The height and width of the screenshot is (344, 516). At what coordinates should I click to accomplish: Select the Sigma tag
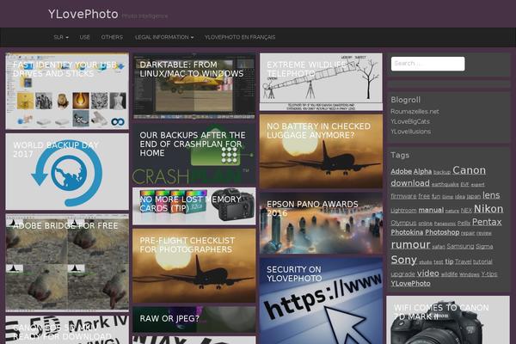(484, 246)
